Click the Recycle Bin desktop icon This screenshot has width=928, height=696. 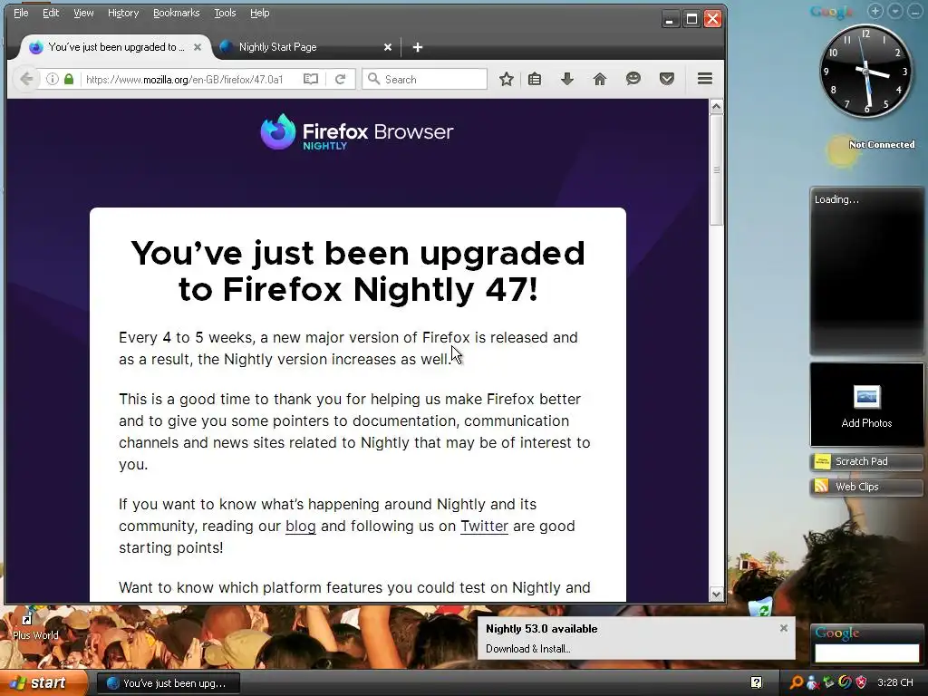[x=760, y=608]
